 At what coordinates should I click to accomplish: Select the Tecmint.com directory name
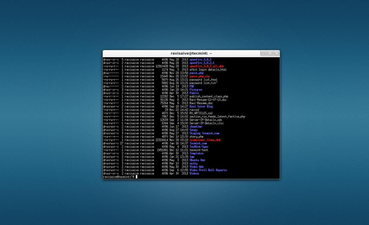(x=198, y=143)
